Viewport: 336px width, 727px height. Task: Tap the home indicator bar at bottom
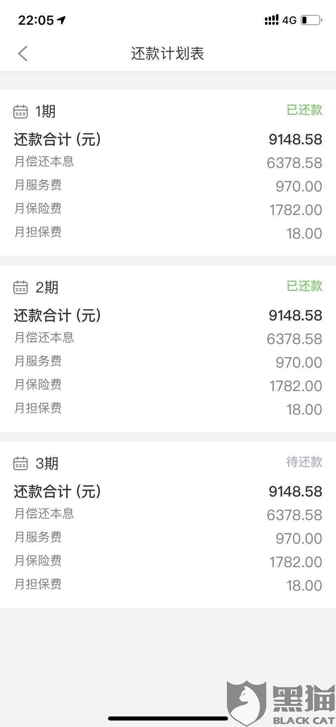coord(168,718)
